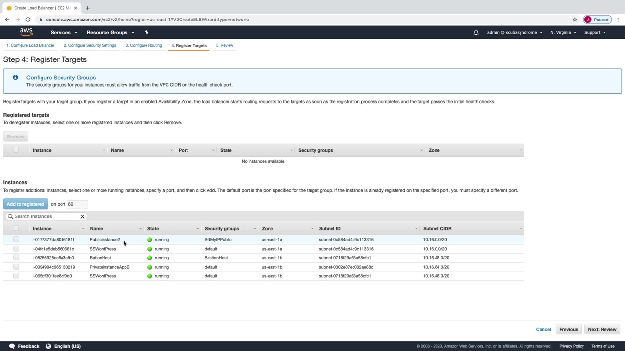Close the Create Load Balancer tab
Image resolution: width=625 pixels, height=351 pixels.
click(75, 8)
